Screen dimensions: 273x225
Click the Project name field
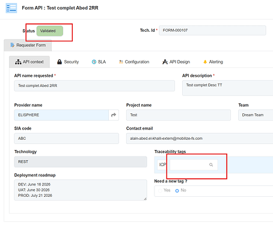(179, 115)
